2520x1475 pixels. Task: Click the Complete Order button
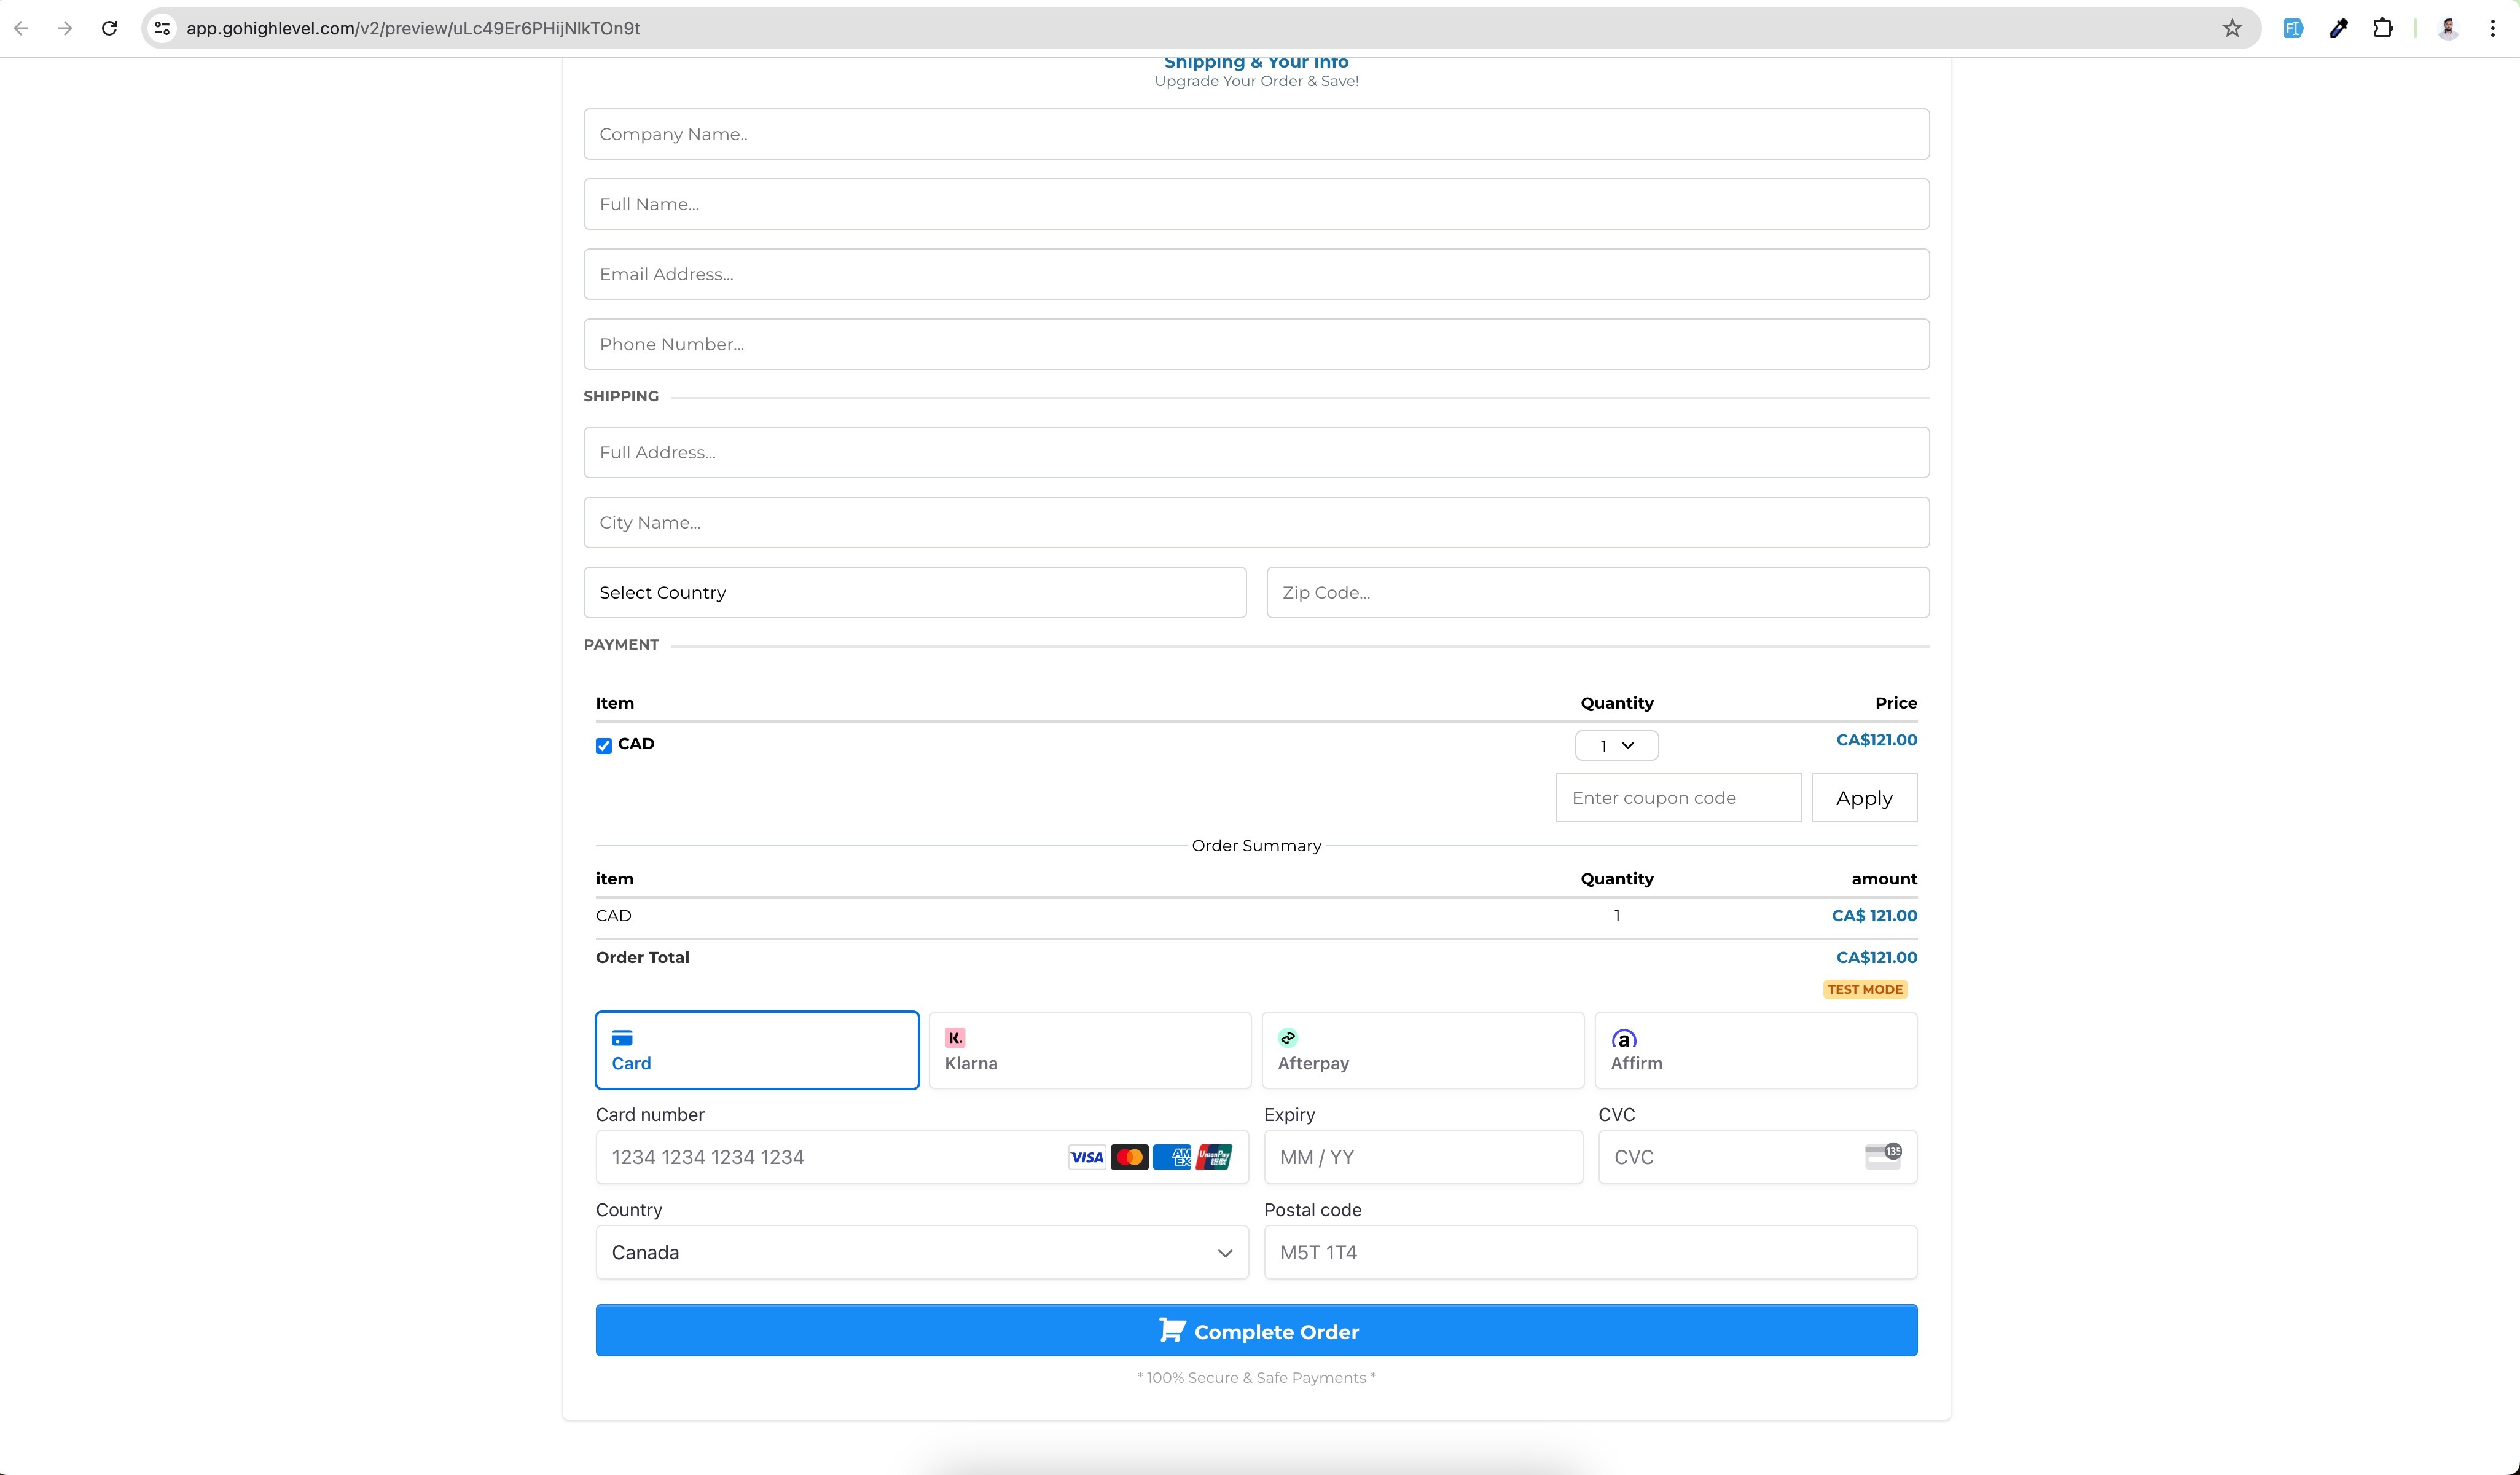[1256, 1331]
